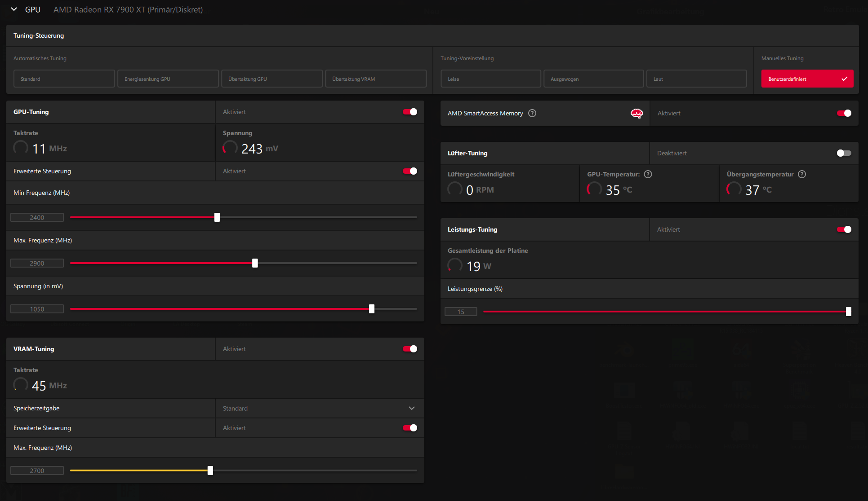Collapse the GPU section chevron
The height and width of the screenshot is (501, 868).
coord(14,9)
